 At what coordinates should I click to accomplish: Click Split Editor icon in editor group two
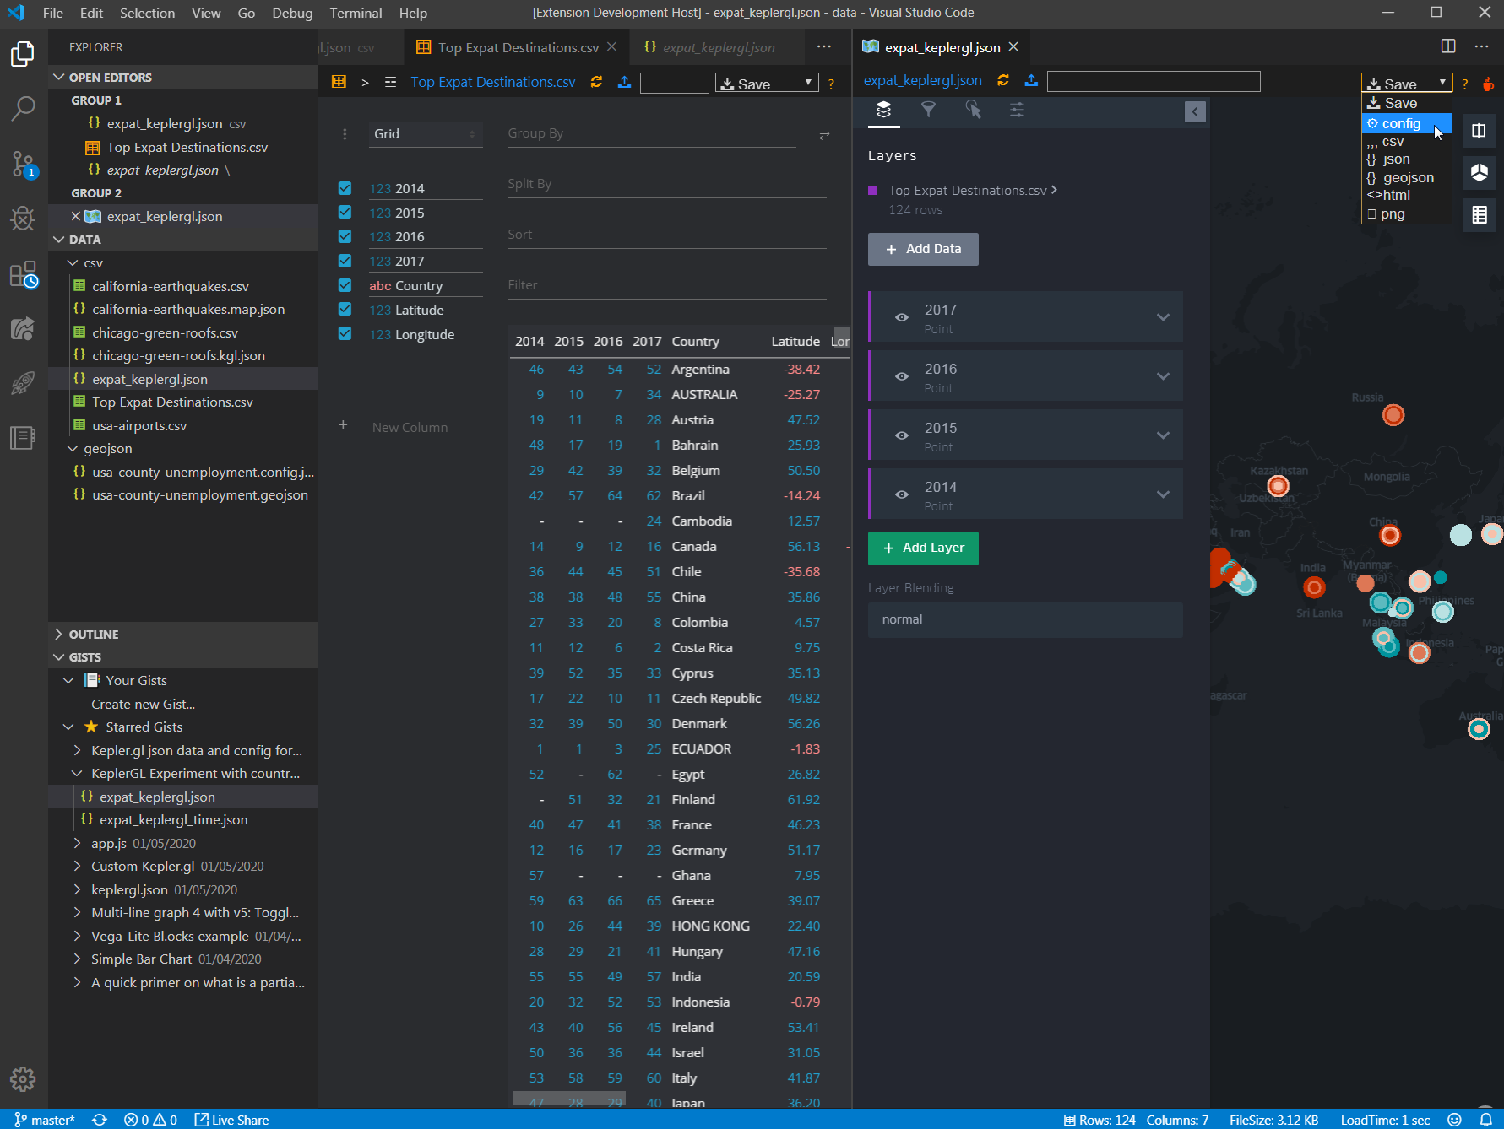(1447, 46)
